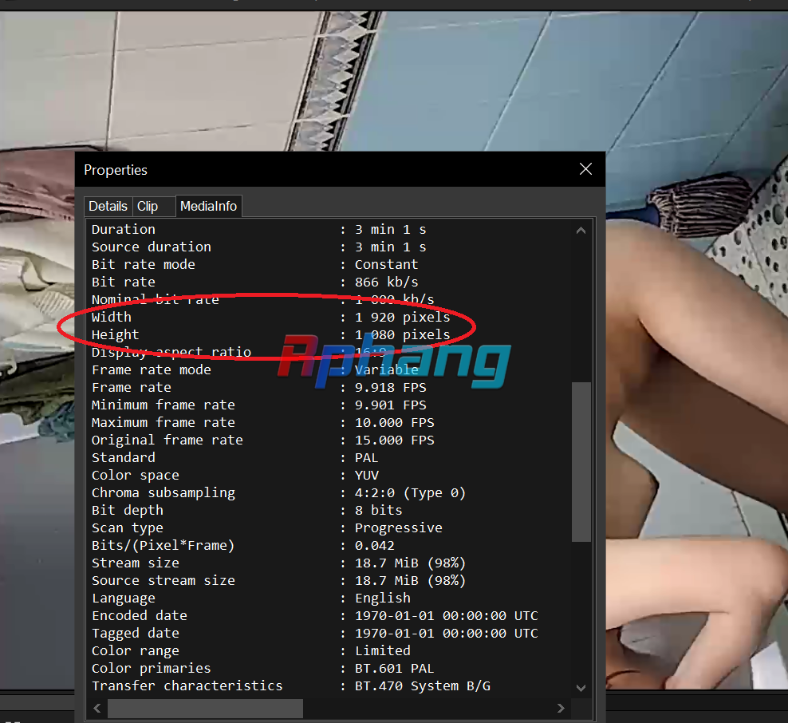Click the vertical scrollbar thumb
This screenshot has width=788, height=723.
click(581, 461)
